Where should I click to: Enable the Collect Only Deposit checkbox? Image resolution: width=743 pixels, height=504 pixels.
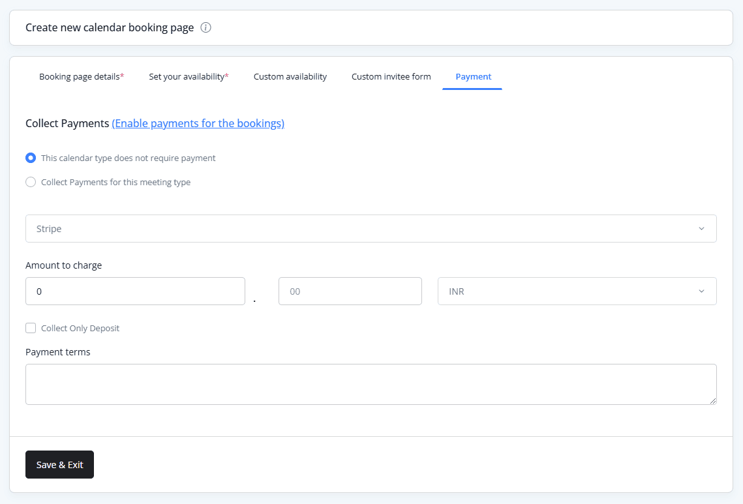click(x=31, y=328)
